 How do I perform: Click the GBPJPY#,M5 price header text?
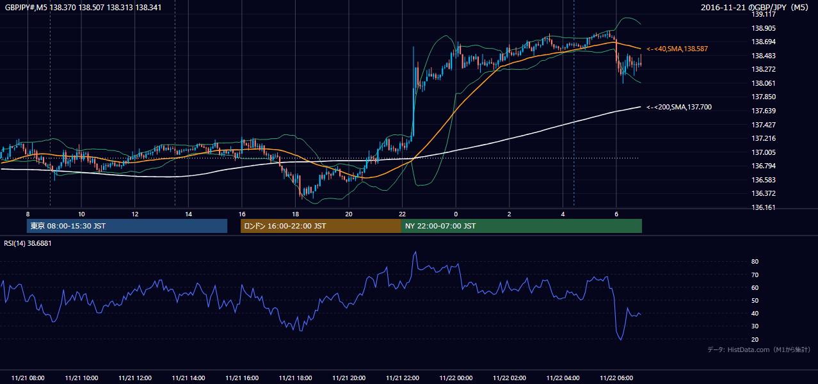(83, 7)
